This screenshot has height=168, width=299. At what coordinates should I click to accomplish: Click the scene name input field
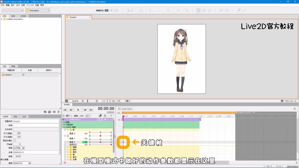(x=36, y=121)
